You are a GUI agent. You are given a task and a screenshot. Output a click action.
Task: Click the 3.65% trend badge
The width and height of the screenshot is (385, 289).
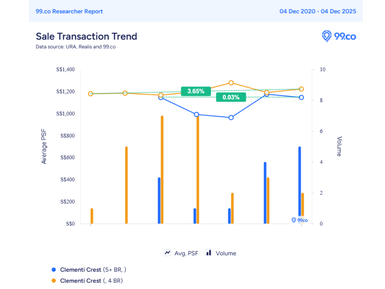coord(196,91)
